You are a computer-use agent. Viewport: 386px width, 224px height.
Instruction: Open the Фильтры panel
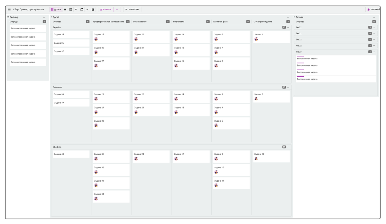132,10
